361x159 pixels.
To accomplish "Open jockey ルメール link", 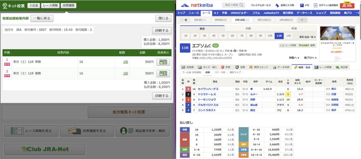I will point(253,94).
